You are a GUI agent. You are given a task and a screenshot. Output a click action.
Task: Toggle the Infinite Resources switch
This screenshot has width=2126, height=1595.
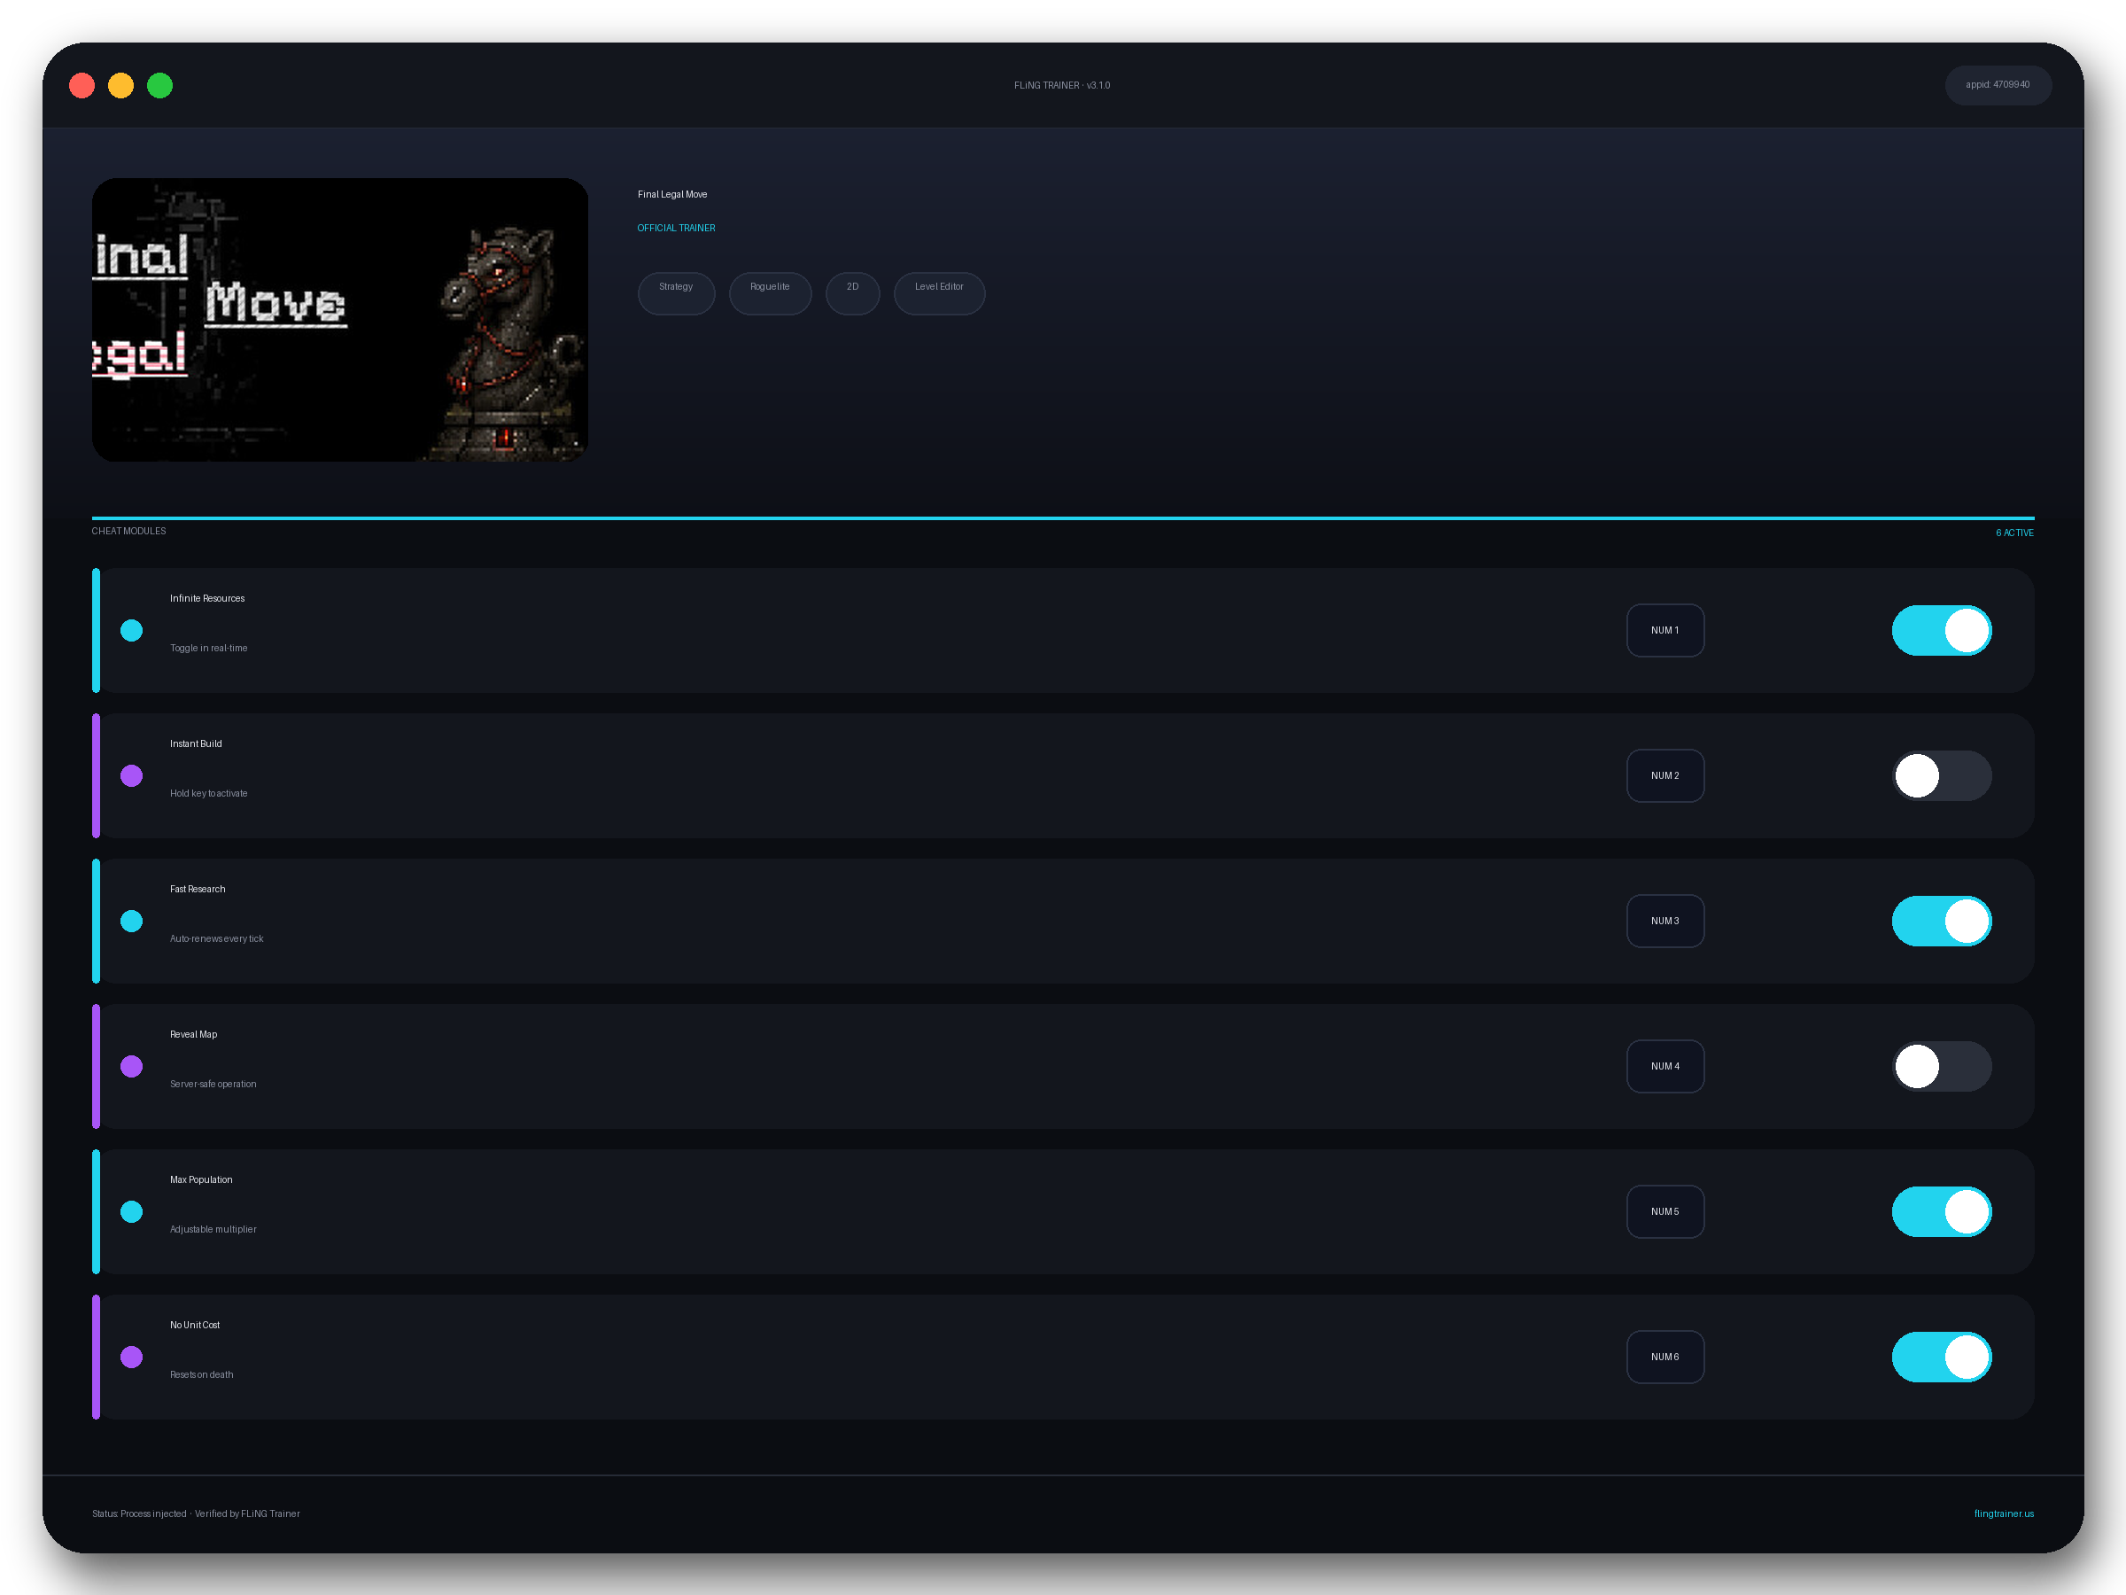tap(1942, 631)
